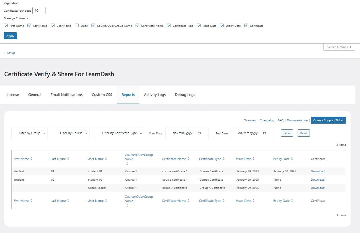
Task: Sort by First Name header link
Action: point(21,159)
